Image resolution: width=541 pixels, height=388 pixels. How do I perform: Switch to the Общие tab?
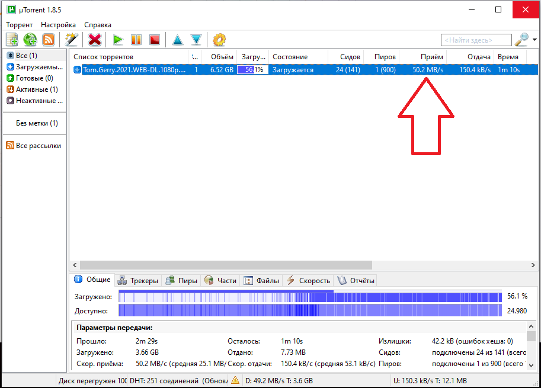coord(92,280)
